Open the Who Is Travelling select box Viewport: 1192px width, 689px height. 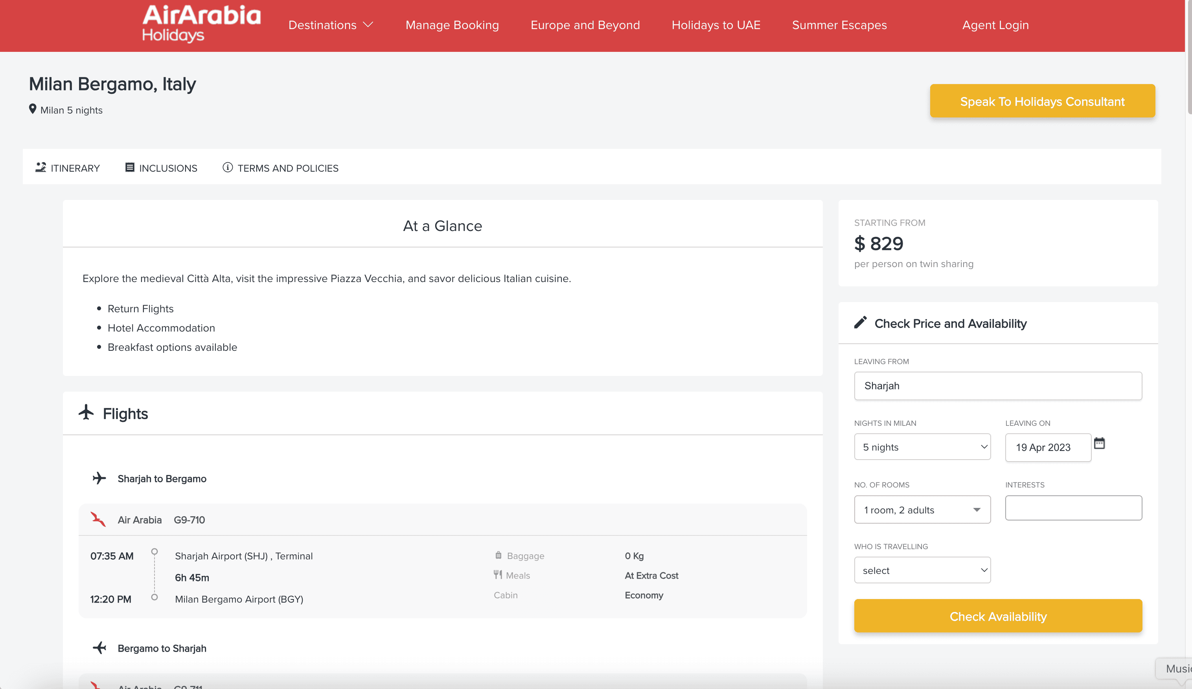click(922, 570)
